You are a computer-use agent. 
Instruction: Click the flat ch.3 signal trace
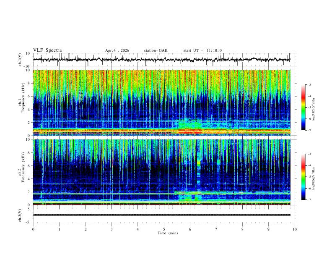161,215
